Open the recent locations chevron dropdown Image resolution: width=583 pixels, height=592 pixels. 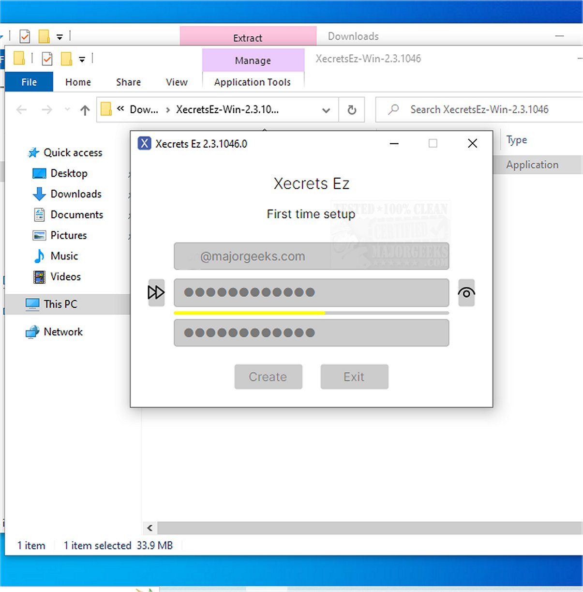67,109
